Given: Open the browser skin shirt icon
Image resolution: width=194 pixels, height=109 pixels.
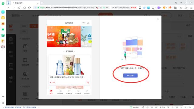Looking at the screenshot, I should [176, 2].
